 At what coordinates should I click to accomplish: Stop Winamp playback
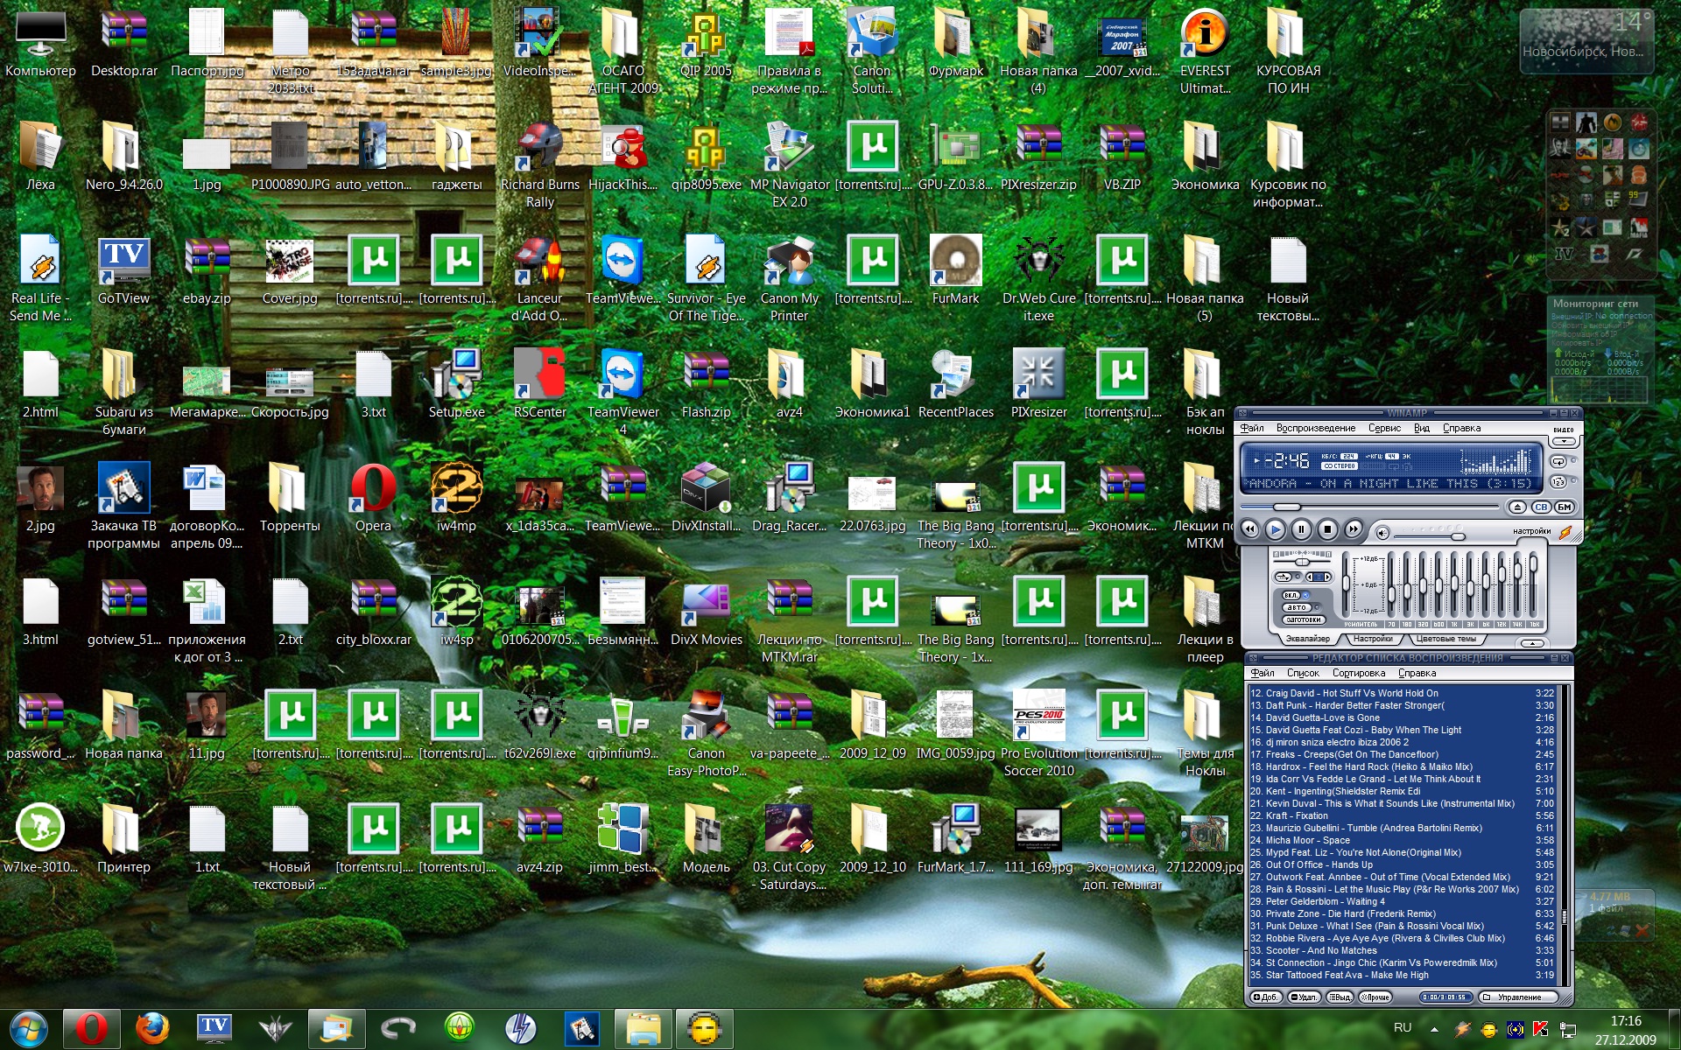(1327, 529)
